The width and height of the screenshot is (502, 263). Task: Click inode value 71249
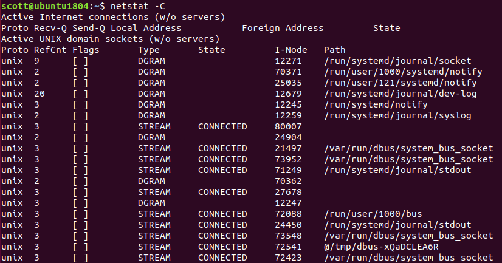pyautogui.click(x=288, y=170)
